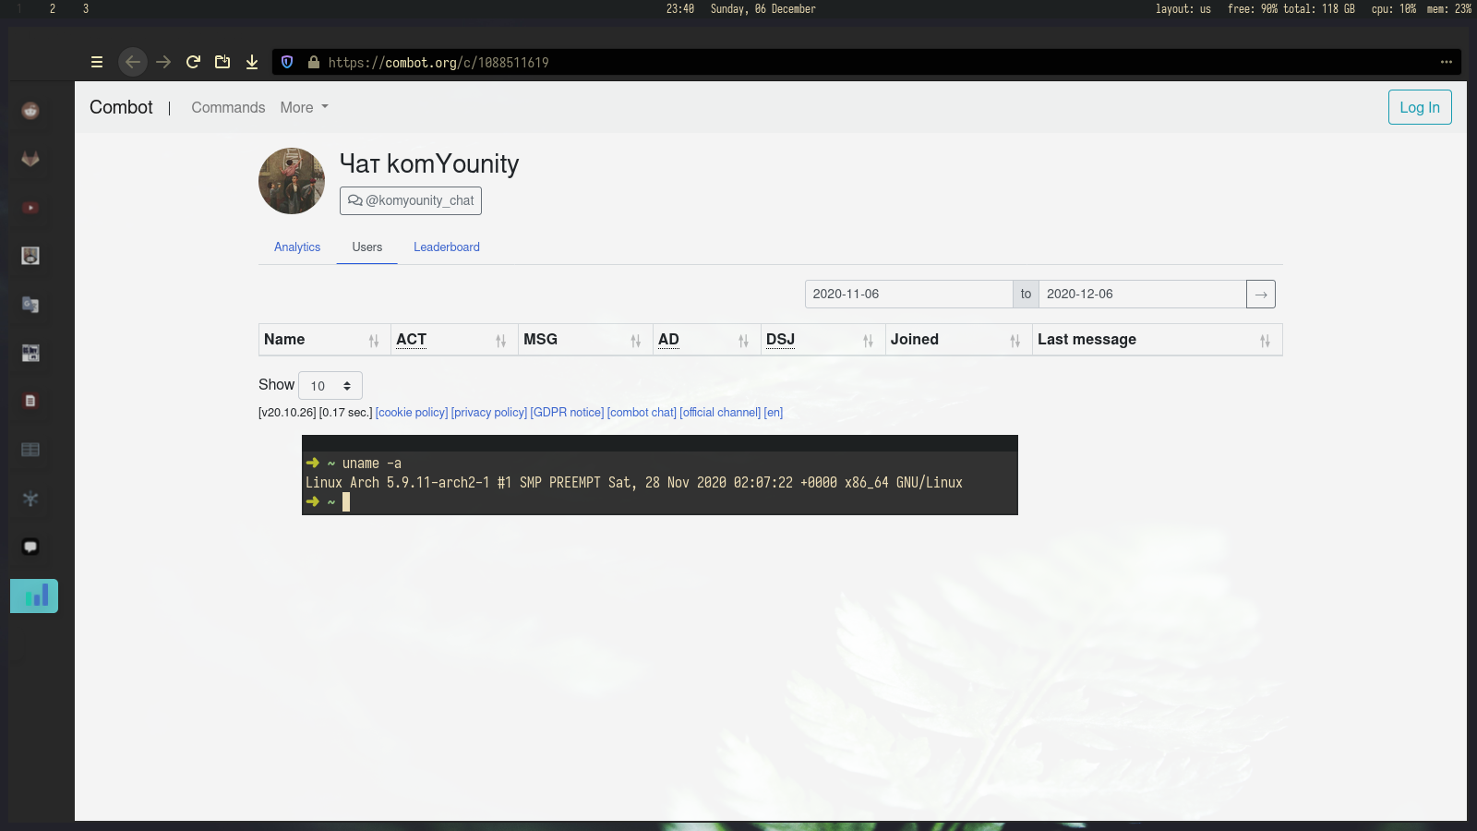Go back using the back arrow
1477x831 pixels.
coord(133,62)
